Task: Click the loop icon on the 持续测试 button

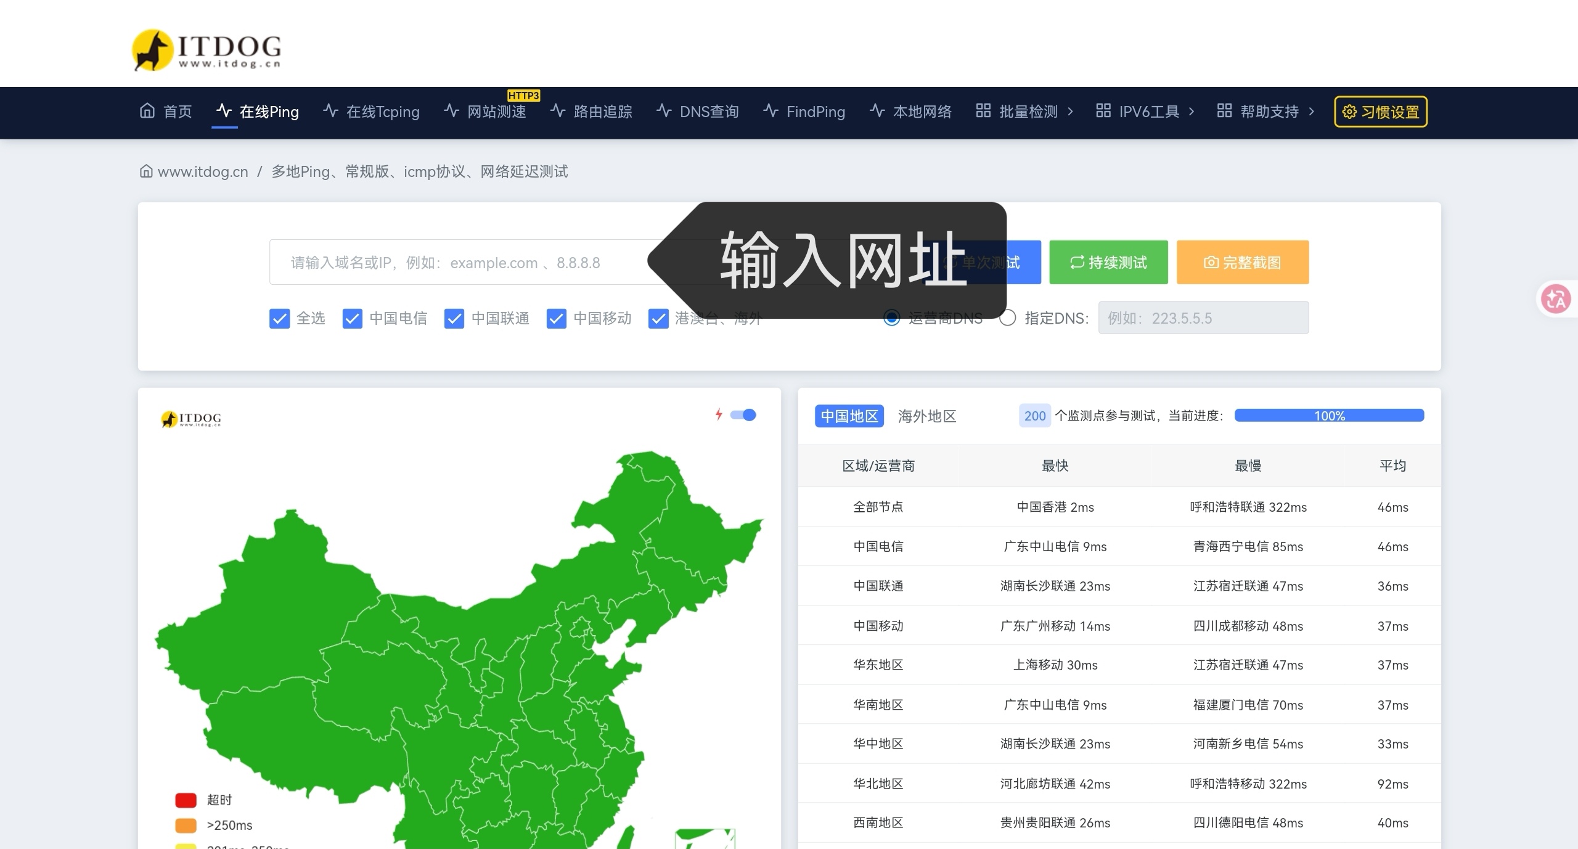Action: [x=1077, y=263]
